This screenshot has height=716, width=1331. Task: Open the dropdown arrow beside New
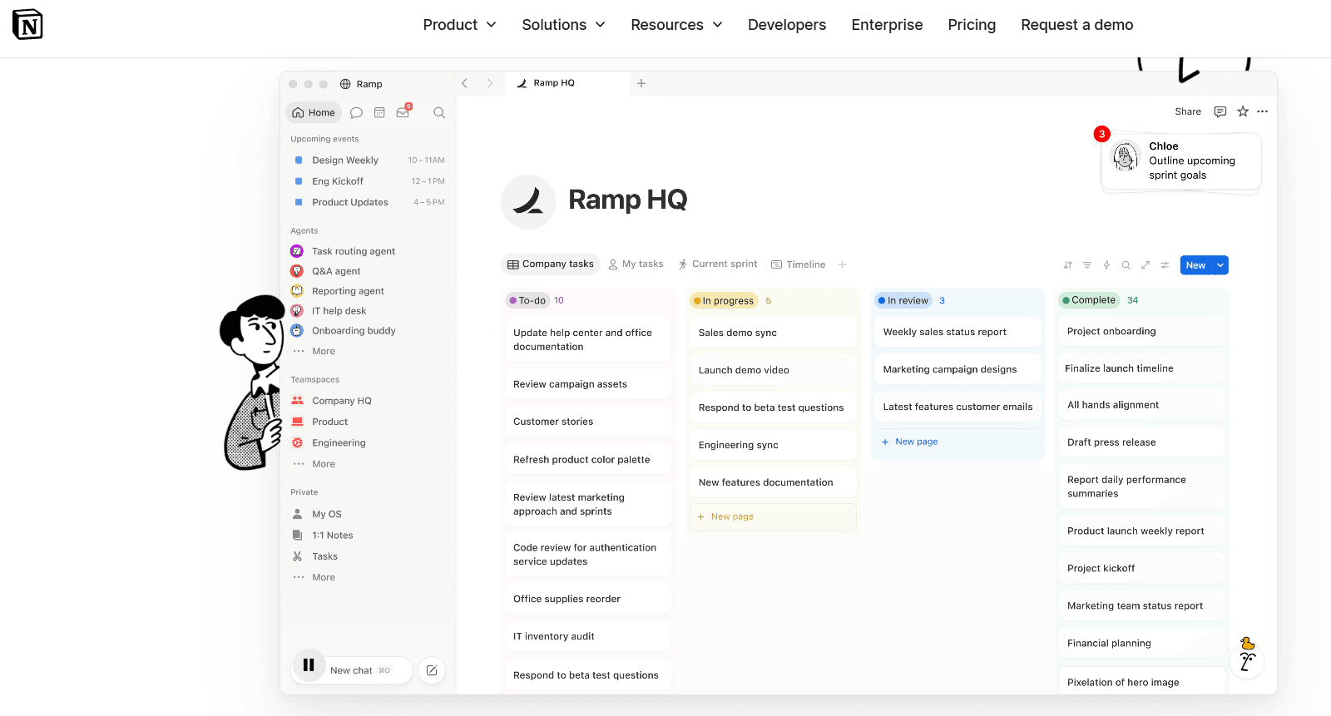pyautogui.click(x=1220, y=265)
